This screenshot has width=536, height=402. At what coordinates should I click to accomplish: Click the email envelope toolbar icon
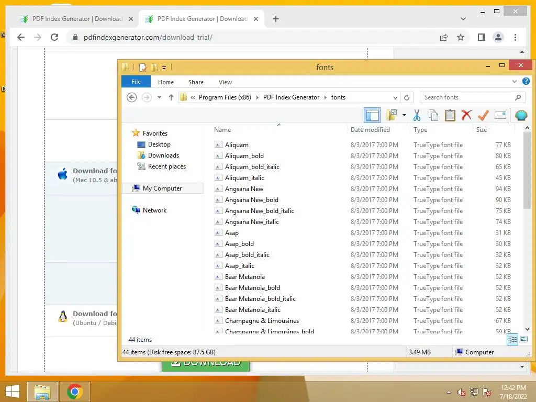tap(500, 115)
